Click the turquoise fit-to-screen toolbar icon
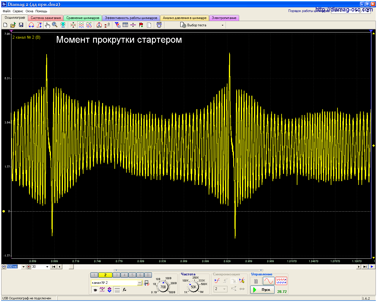Screen dimensions: 377x302 coord(63,25)
